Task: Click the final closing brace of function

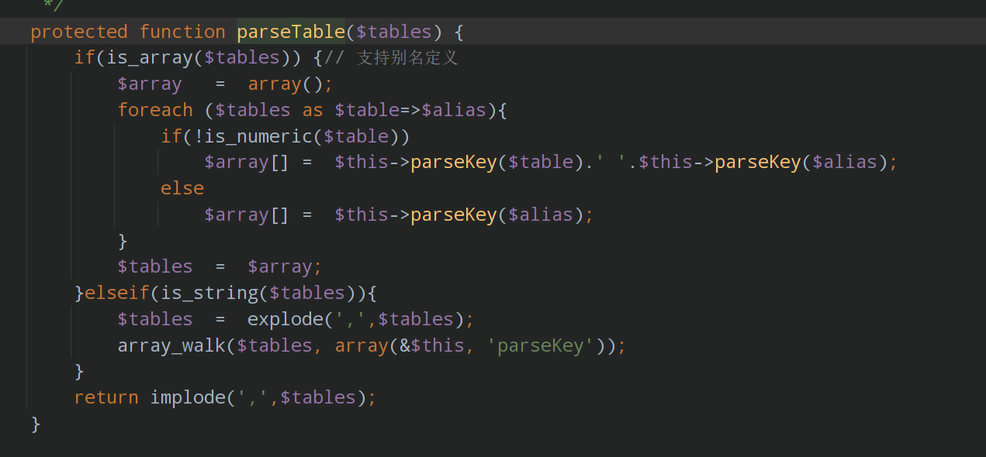Action: point(36,424)
